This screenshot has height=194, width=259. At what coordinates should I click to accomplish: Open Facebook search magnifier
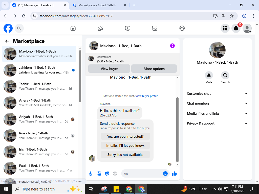[x=19, y=28]
